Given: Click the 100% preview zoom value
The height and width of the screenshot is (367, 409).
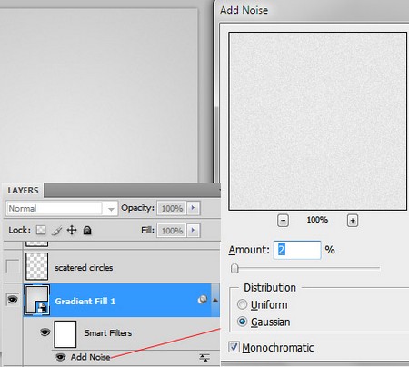Looking at the screenshot, I should 317,220.
